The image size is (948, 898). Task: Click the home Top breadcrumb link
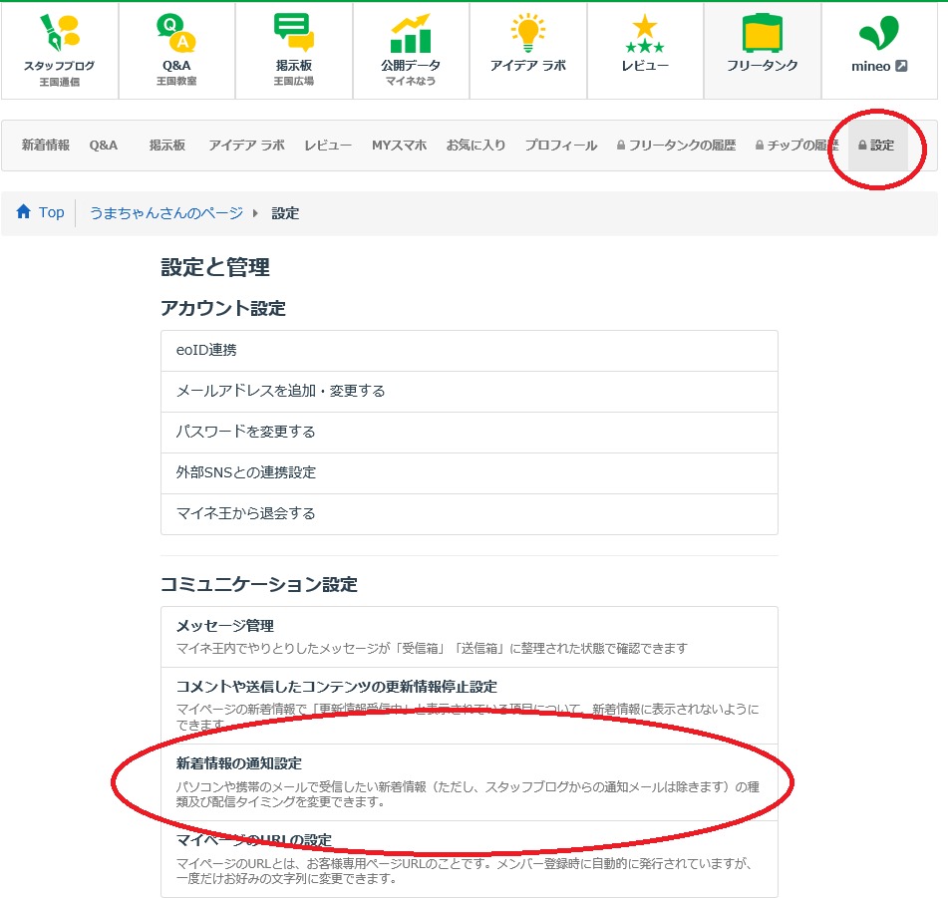(41, 212)
